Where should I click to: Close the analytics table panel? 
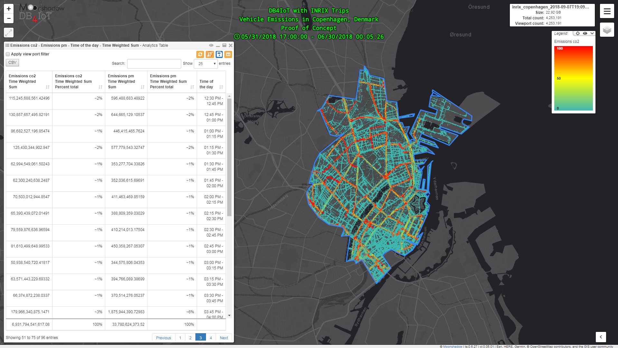[230, 45]
